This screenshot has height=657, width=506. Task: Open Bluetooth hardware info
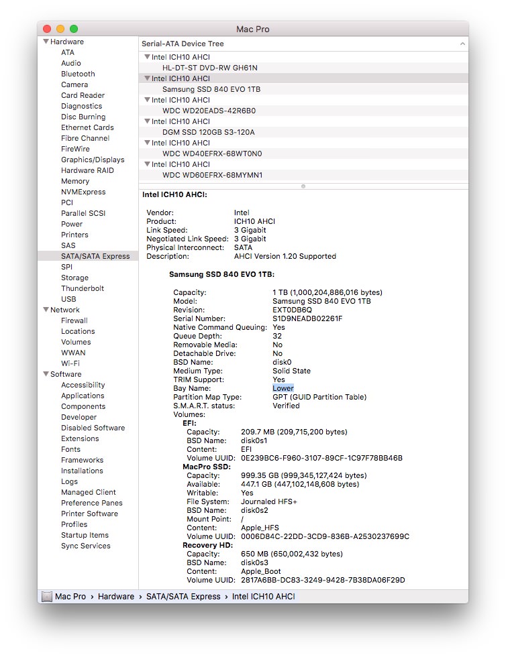tap(78, 74)
